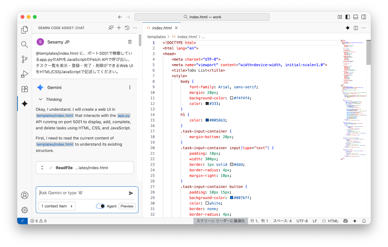
Task: Click the command center search box
Action: click(x=202, y=17)
